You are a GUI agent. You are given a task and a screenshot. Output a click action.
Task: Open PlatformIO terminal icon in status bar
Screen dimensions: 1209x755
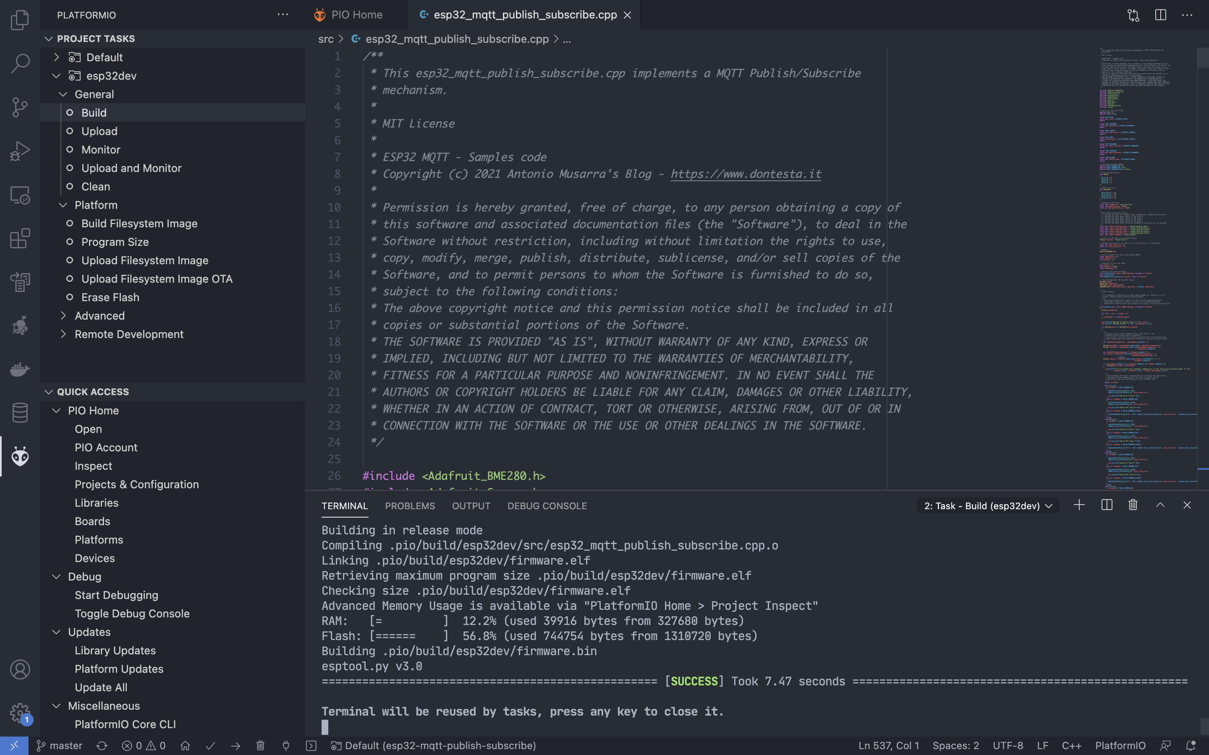(x=311, y=745)
